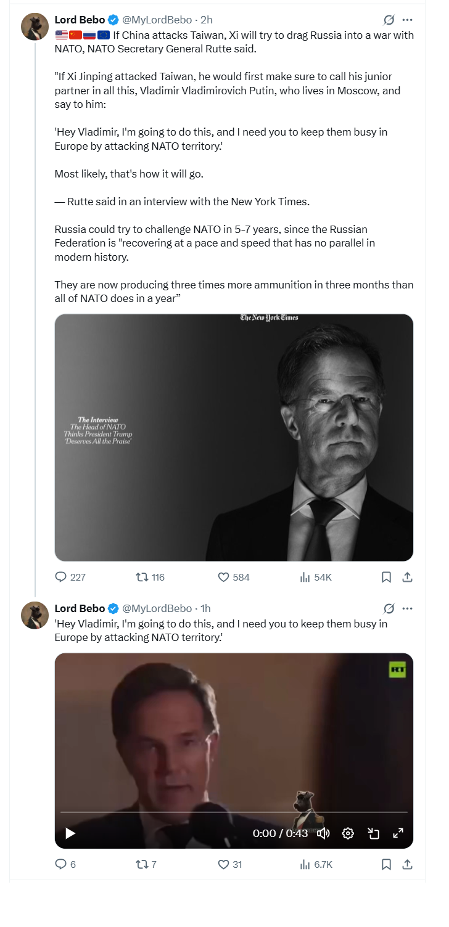The image size is (449, 927).
Task: Share the first Lord Bebo tweet
Action: click(407, 577)
